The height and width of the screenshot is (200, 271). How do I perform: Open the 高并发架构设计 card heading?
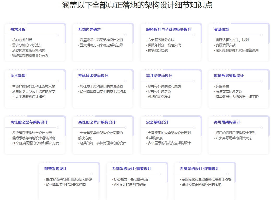click(x=159, y=76)
